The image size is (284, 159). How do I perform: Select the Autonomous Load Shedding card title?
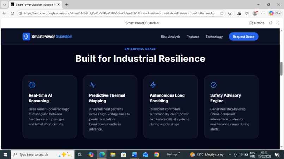(x=167, y=98)
